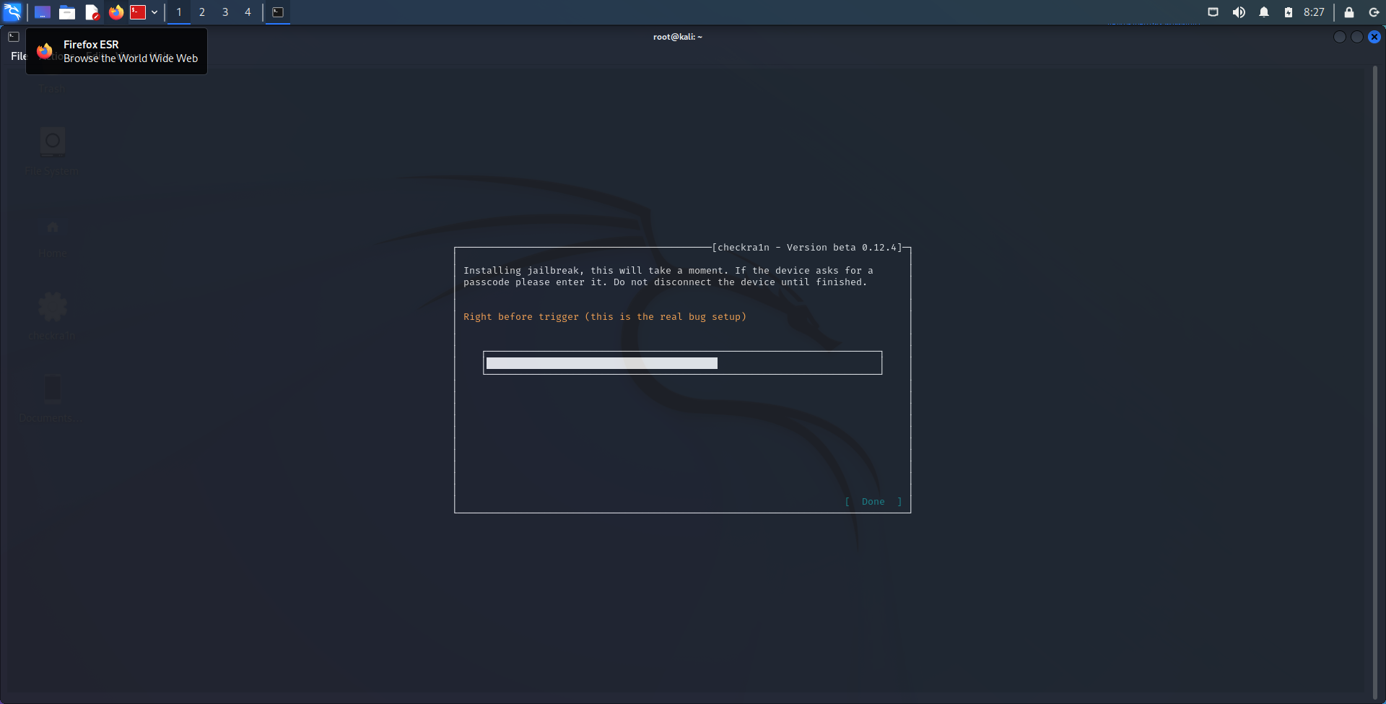Open the Kali applications menu
1386x704 pixels.
tap(12, 12)
